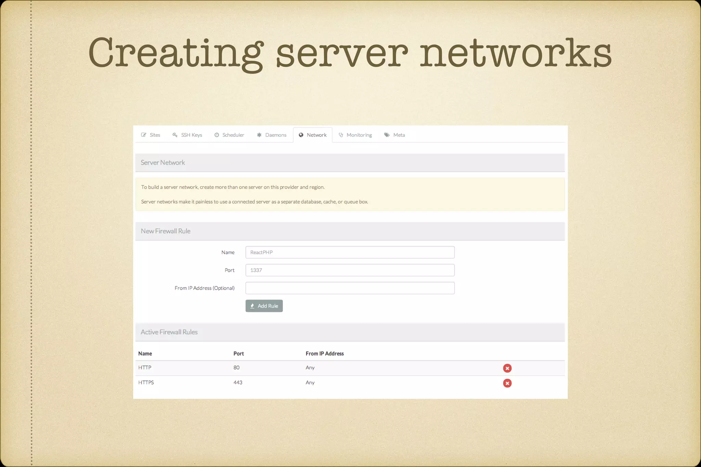
Task: Delete the HTTPS firewall rule
Action: pyautogui.click(x=507, y=383)
